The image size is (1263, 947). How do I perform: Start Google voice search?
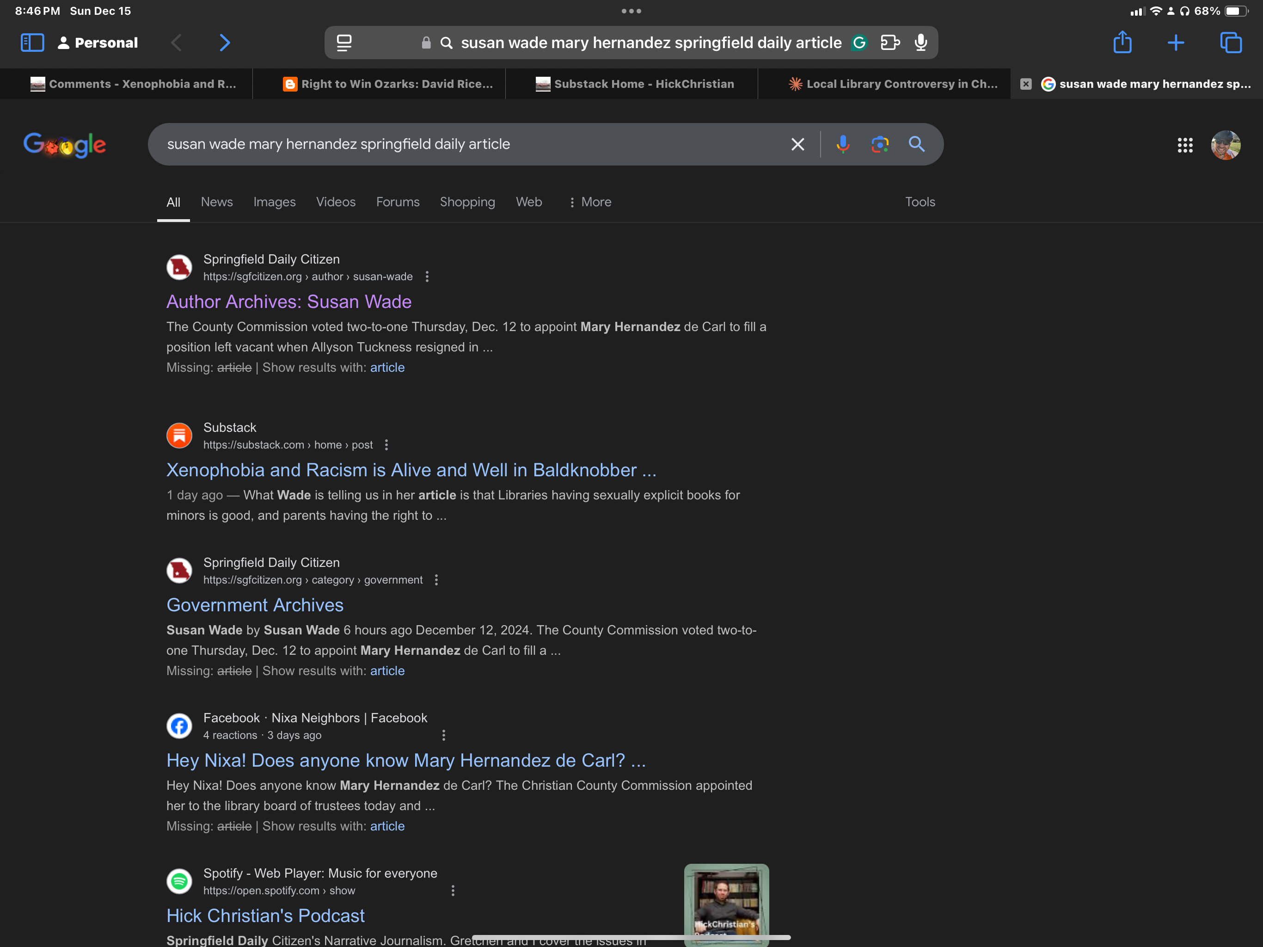pos(843,145)
